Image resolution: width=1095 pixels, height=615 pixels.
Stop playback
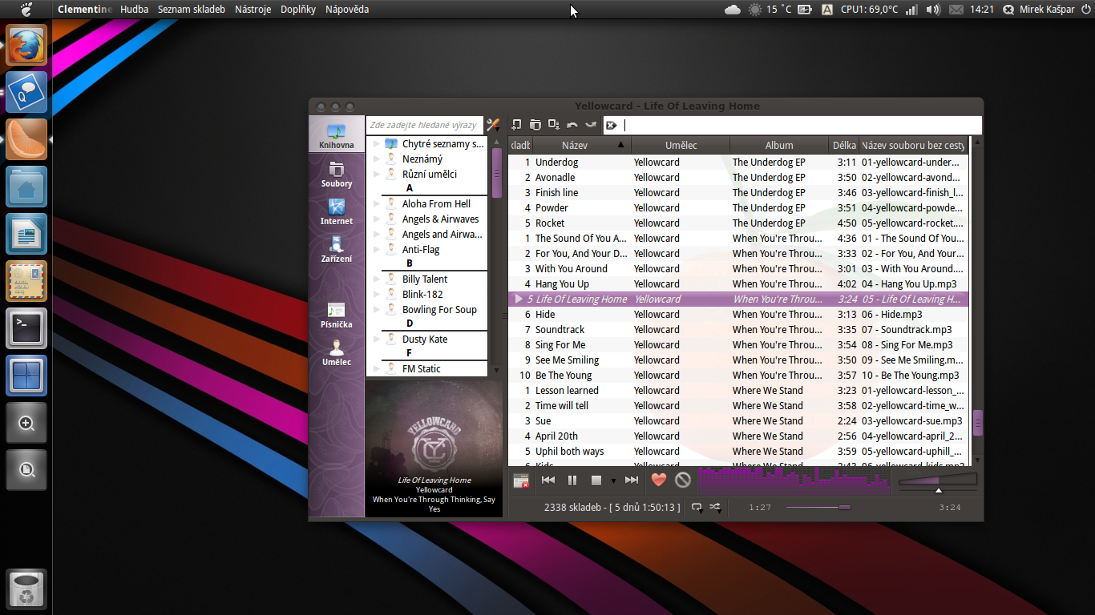[x=596, y=480]
